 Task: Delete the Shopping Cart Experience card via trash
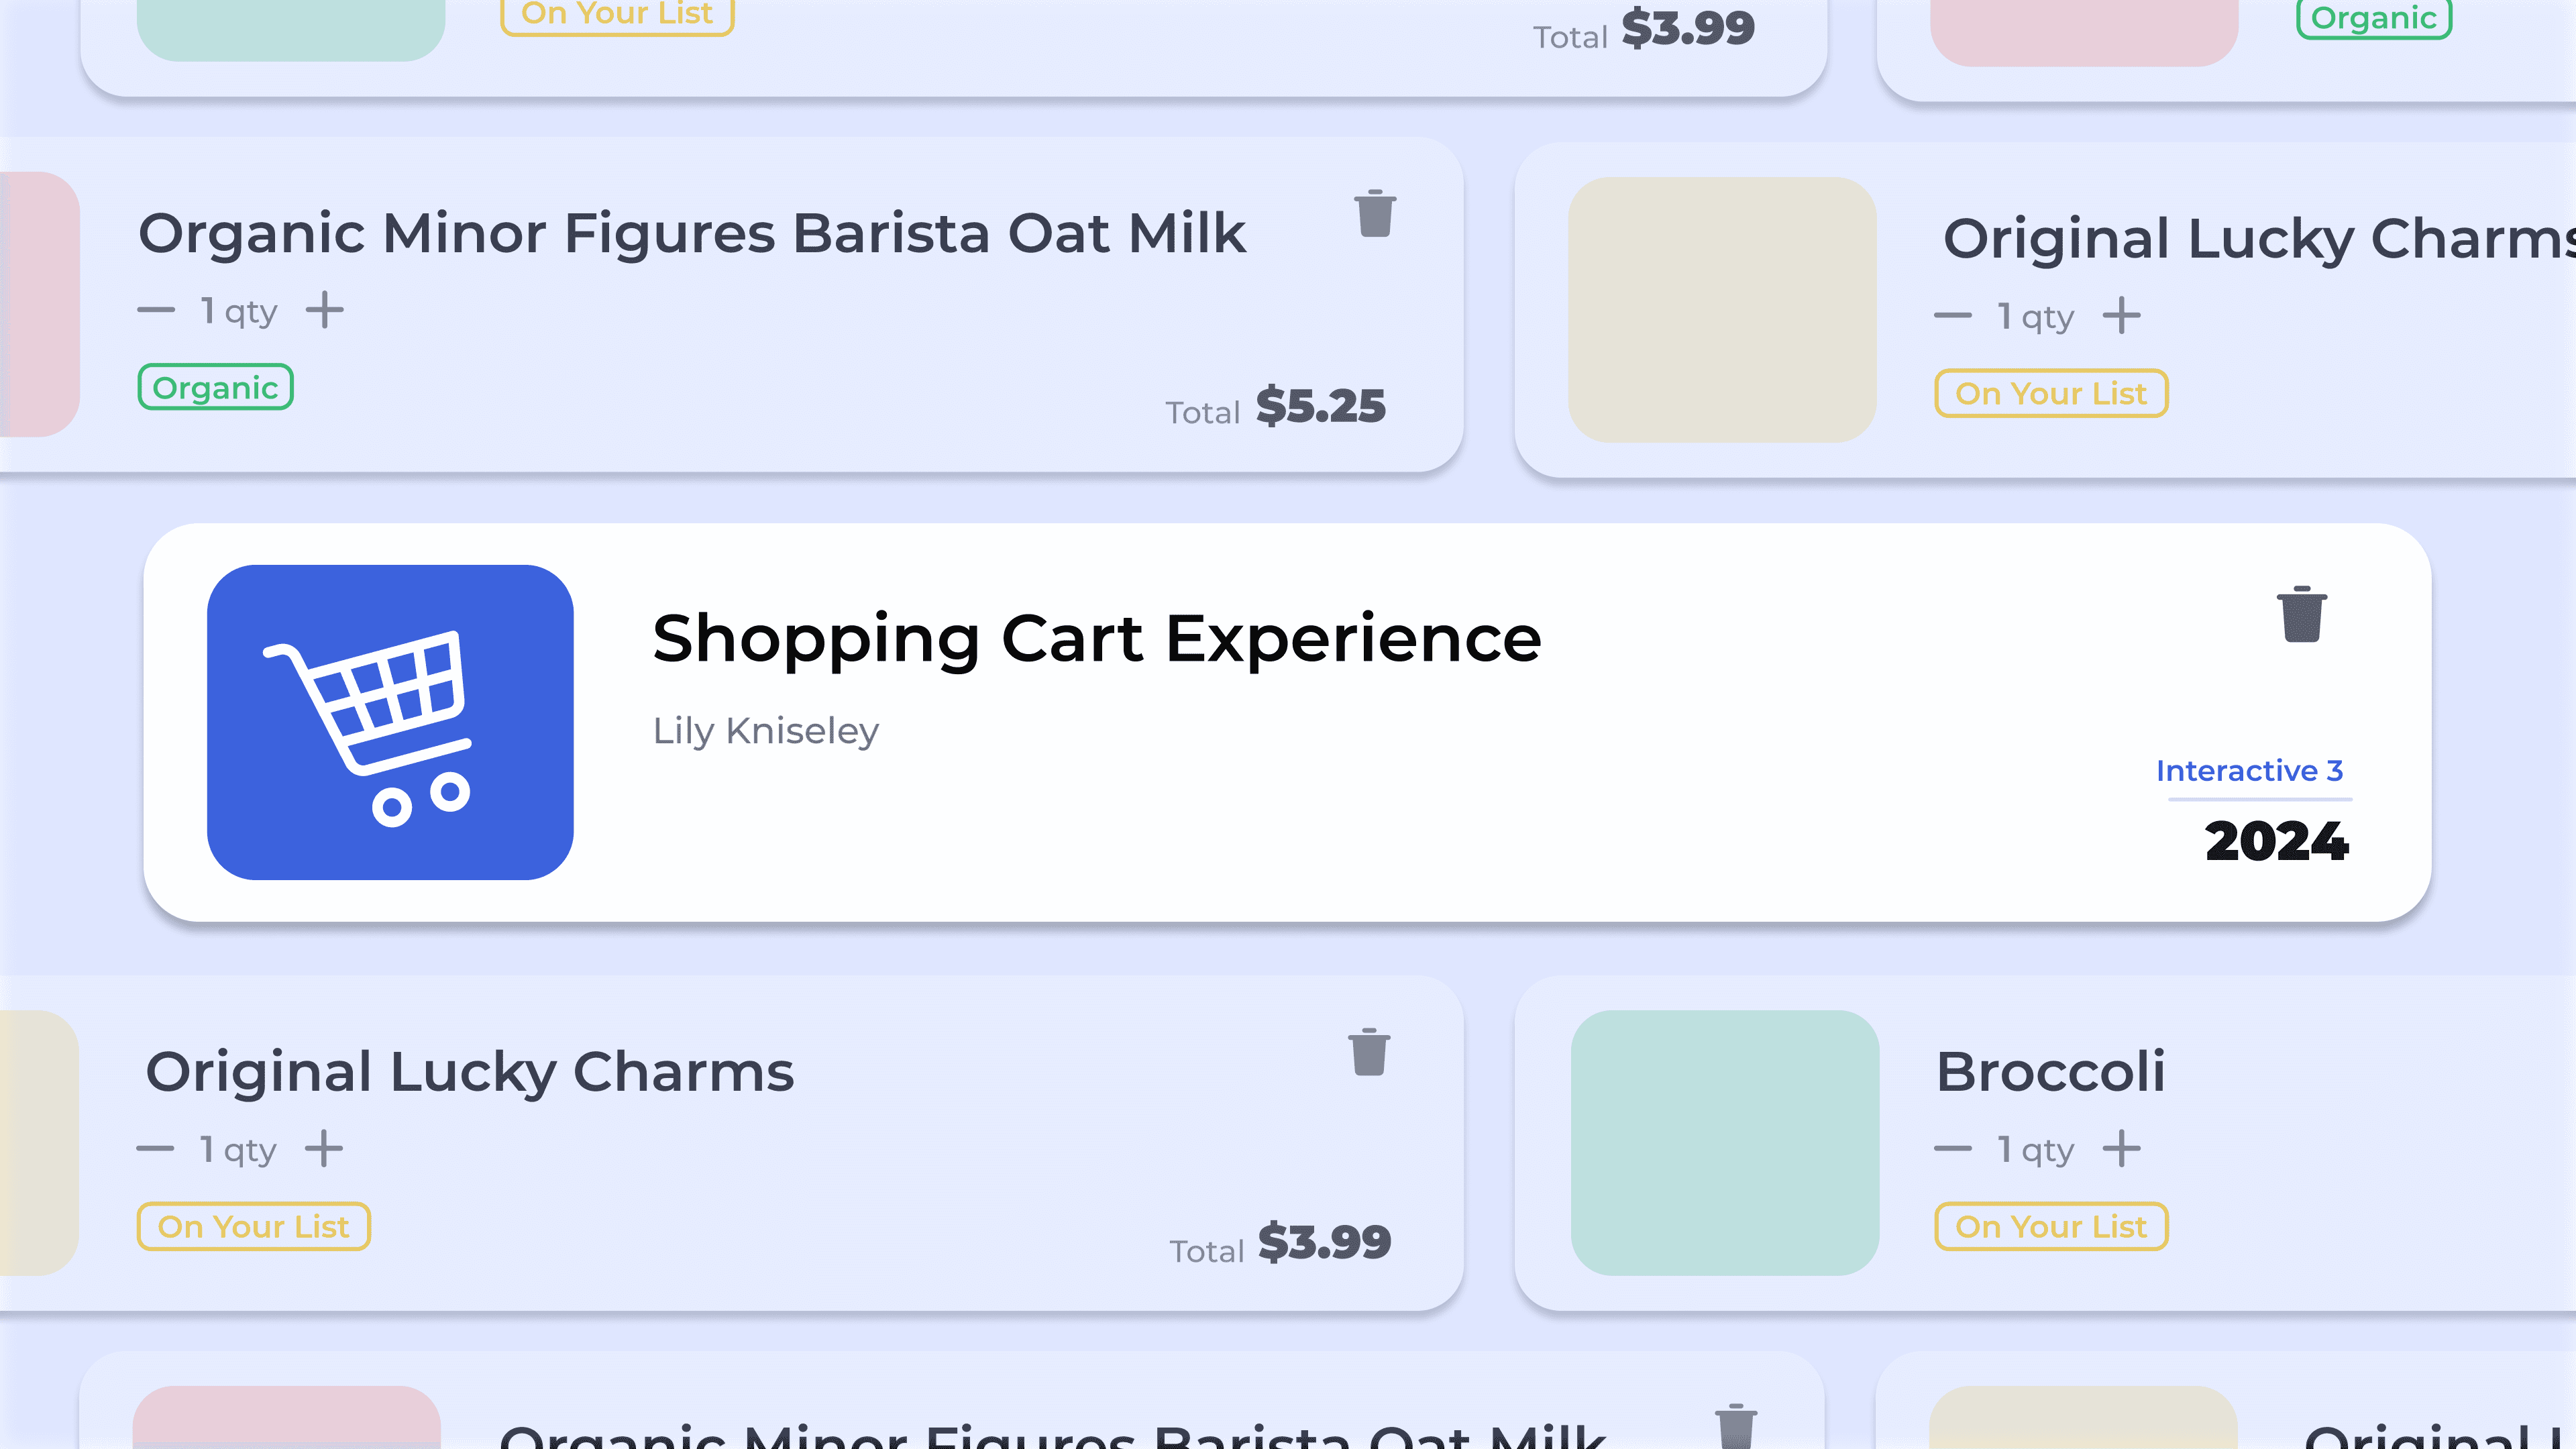[x=2302, y=614]
